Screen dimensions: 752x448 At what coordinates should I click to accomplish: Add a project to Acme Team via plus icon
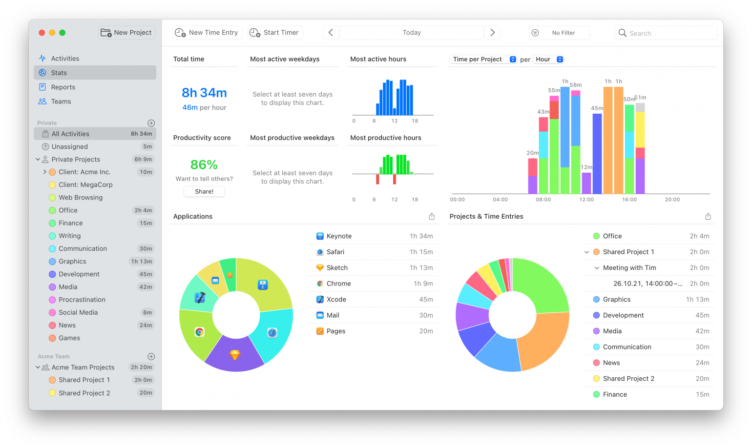[x=151, y=356]
